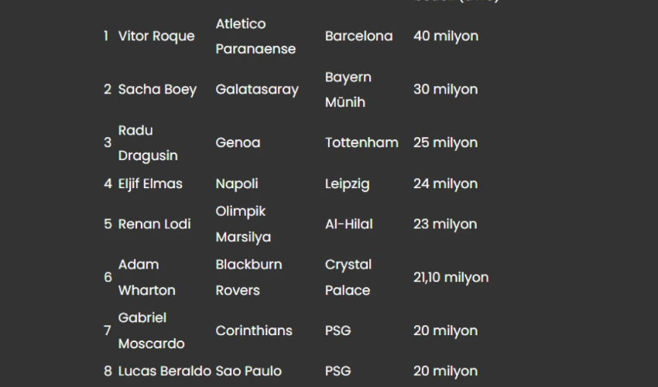Click the Al-Hilal club text
Viewport: 658px width, 387px height.
click(x=348, y=224)
